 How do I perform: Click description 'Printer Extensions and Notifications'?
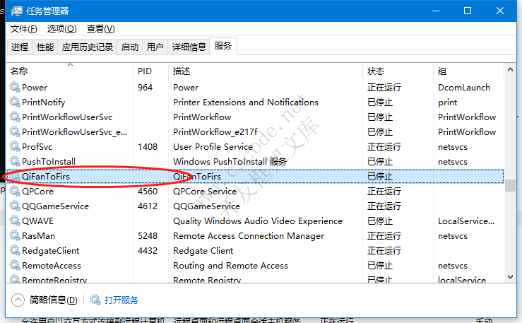[x=246, y=102]
